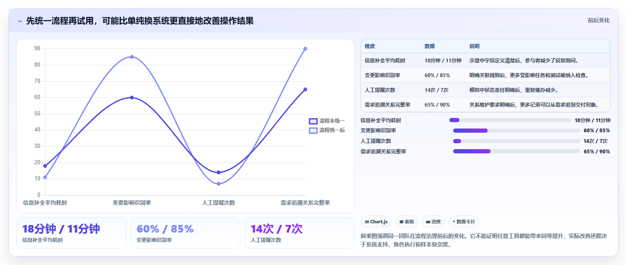Click the 人工提醒次数 x-axis label on the chart
Screen dimensions: 627x265
(219, 203)
